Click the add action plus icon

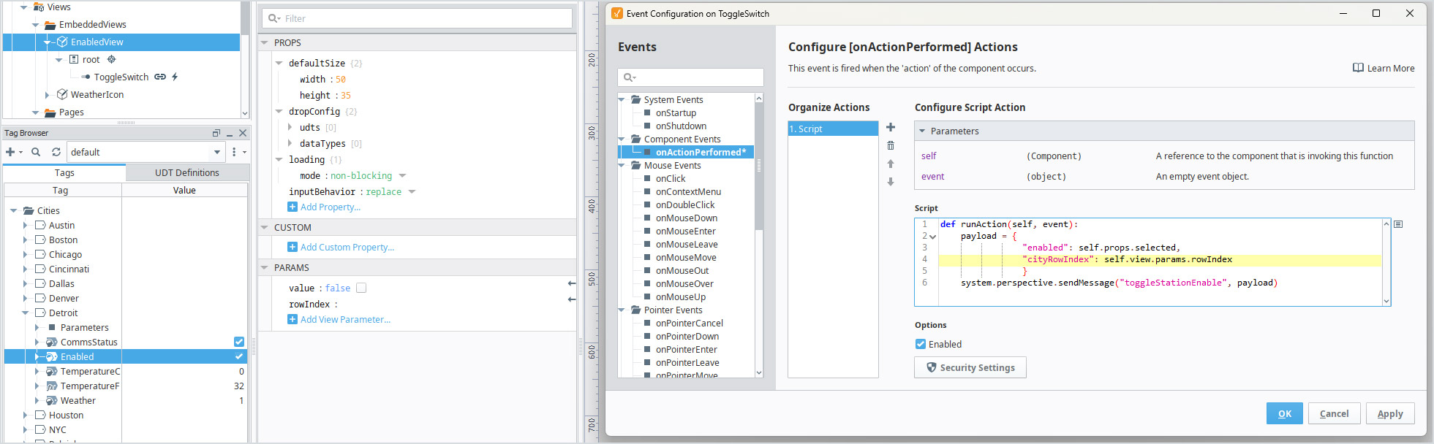pyautogui.click(x=890, y=128)
